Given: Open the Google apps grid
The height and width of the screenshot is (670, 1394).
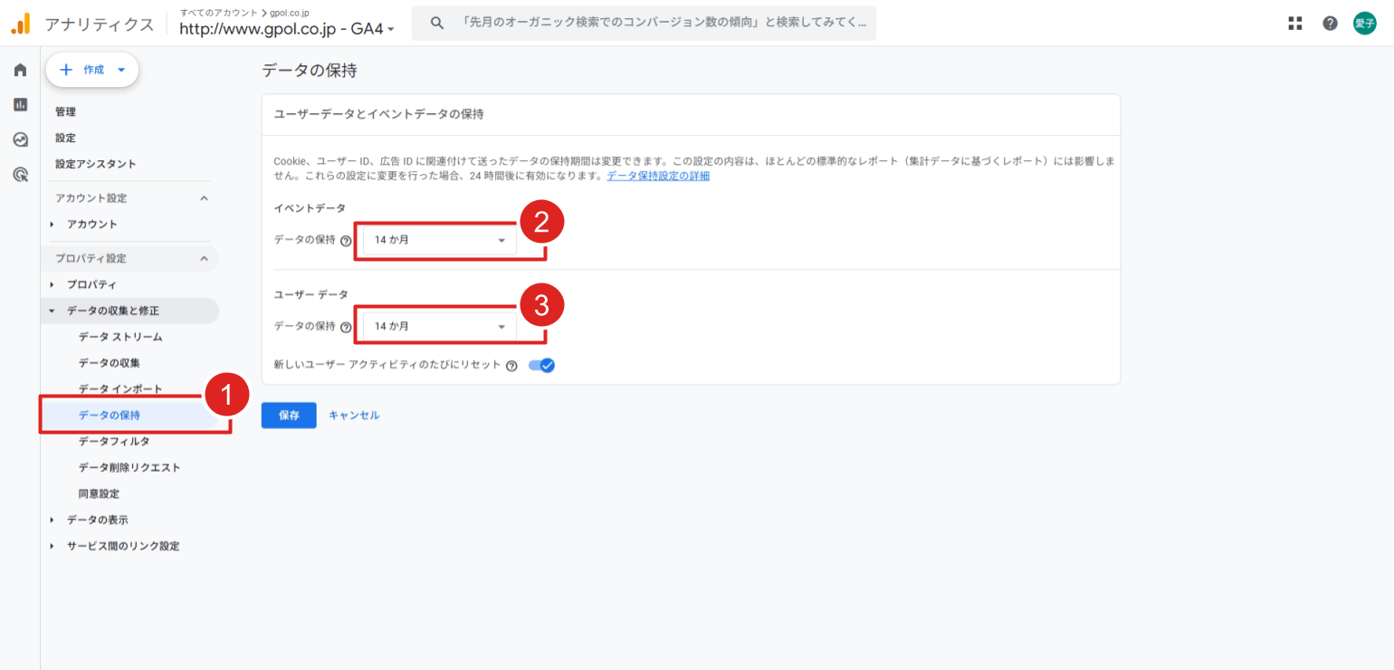Looking at the screenshot, I should pyautogui.click(x=1294, y=23).
